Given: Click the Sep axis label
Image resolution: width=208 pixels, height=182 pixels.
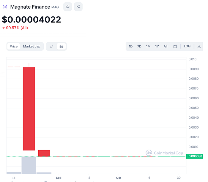Looking at the screenshot, I should pyautogui.click(x=59, y=178).
